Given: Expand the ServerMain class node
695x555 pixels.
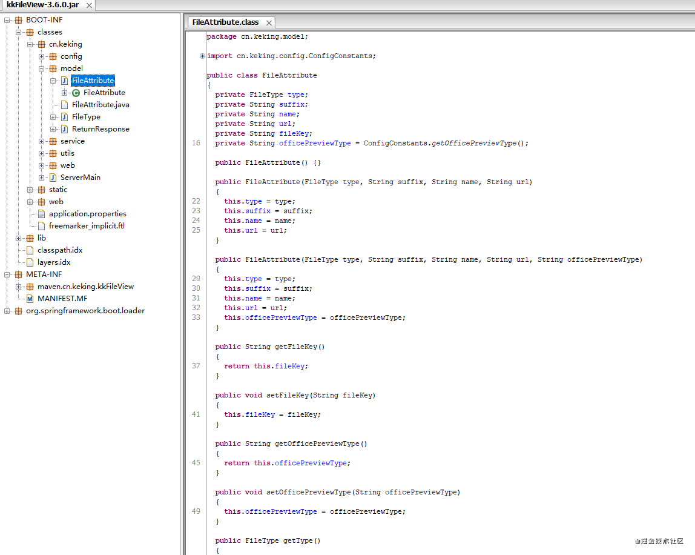Looking at the screenshot, I should (42, 178).
